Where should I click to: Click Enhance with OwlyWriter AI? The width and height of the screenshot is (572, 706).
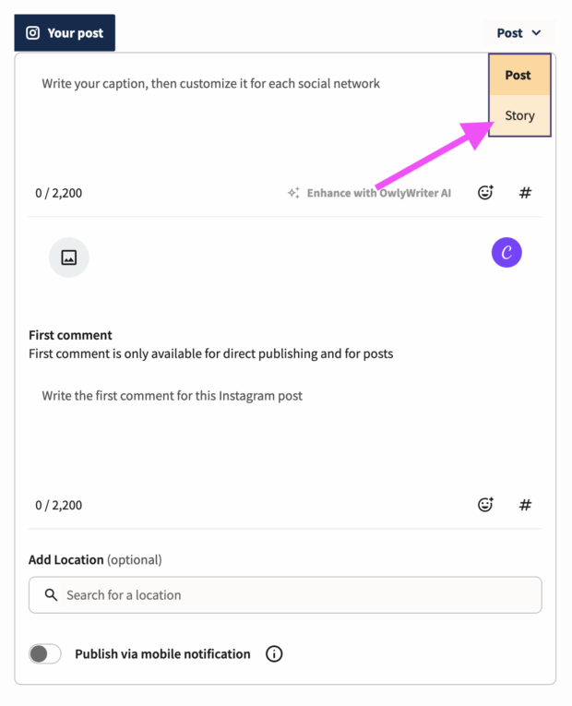click(x=378, y=193)
